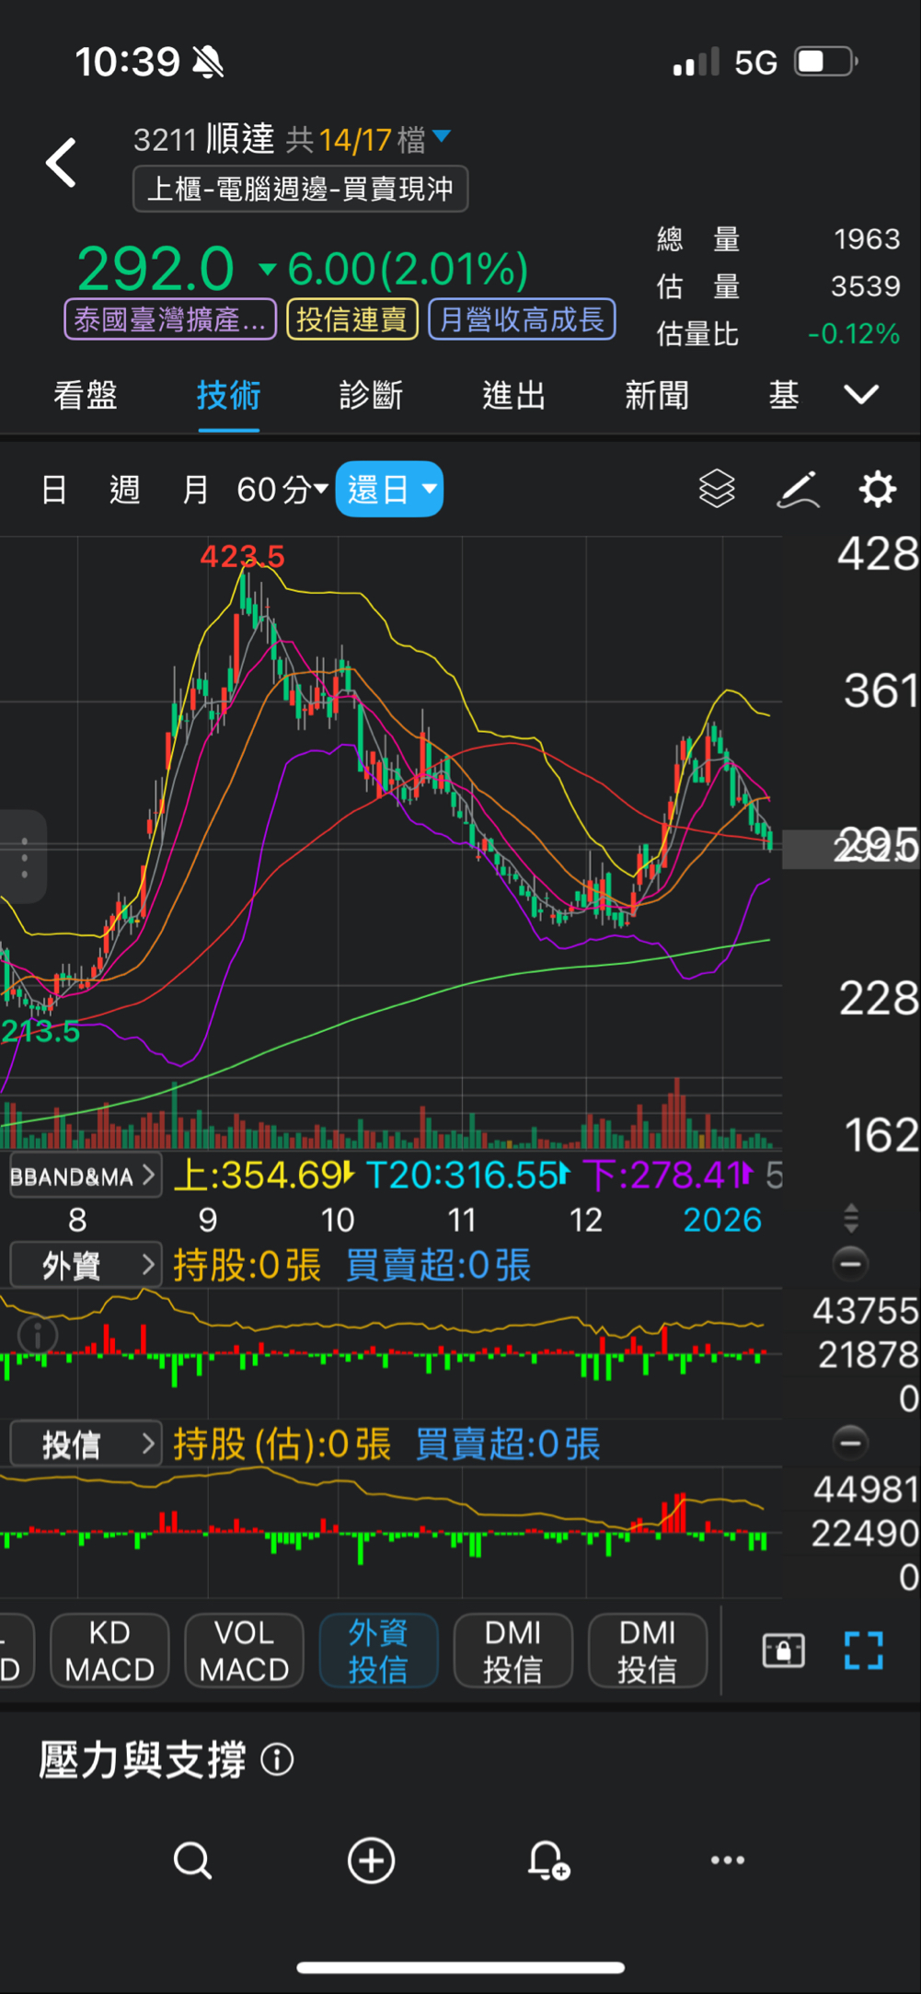The width and height of the screenshot is (921, 1994).
Task: Switch to the 基 tab
Action: 784,395
